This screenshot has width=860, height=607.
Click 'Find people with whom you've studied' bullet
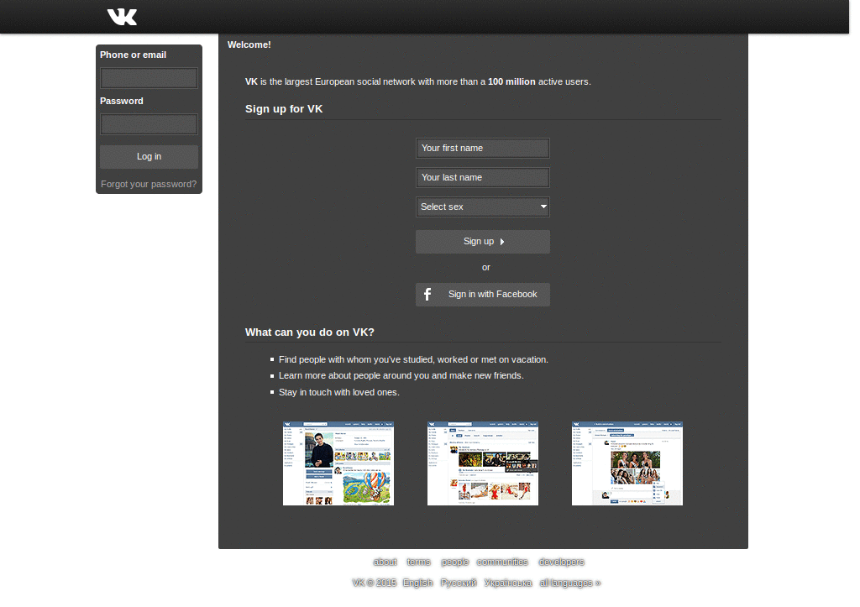click(x=413, y=359)
